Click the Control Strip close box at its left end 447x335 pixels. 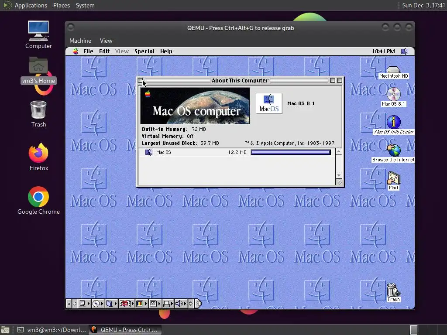point(69,304)
